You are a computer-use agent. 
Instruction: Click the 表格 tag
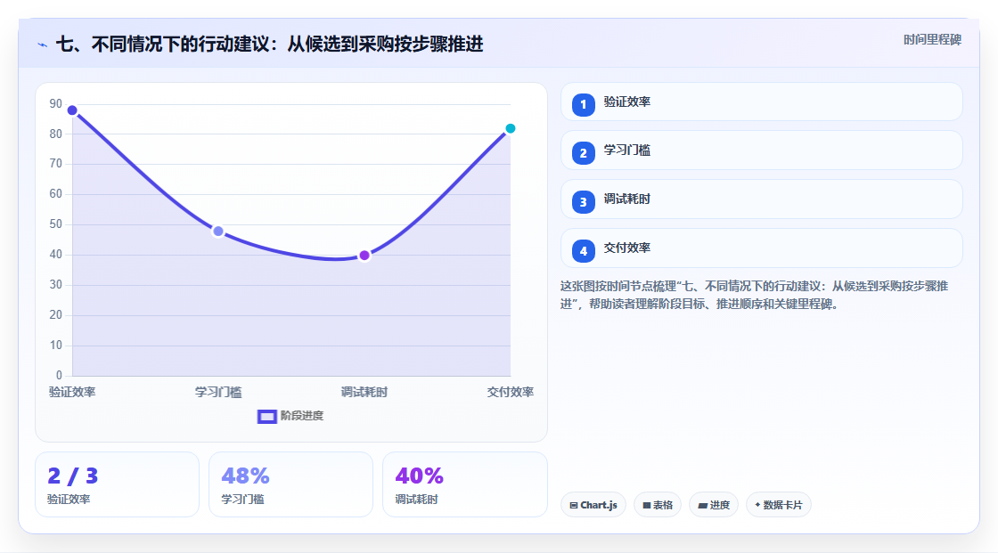[x=658, y=505]
